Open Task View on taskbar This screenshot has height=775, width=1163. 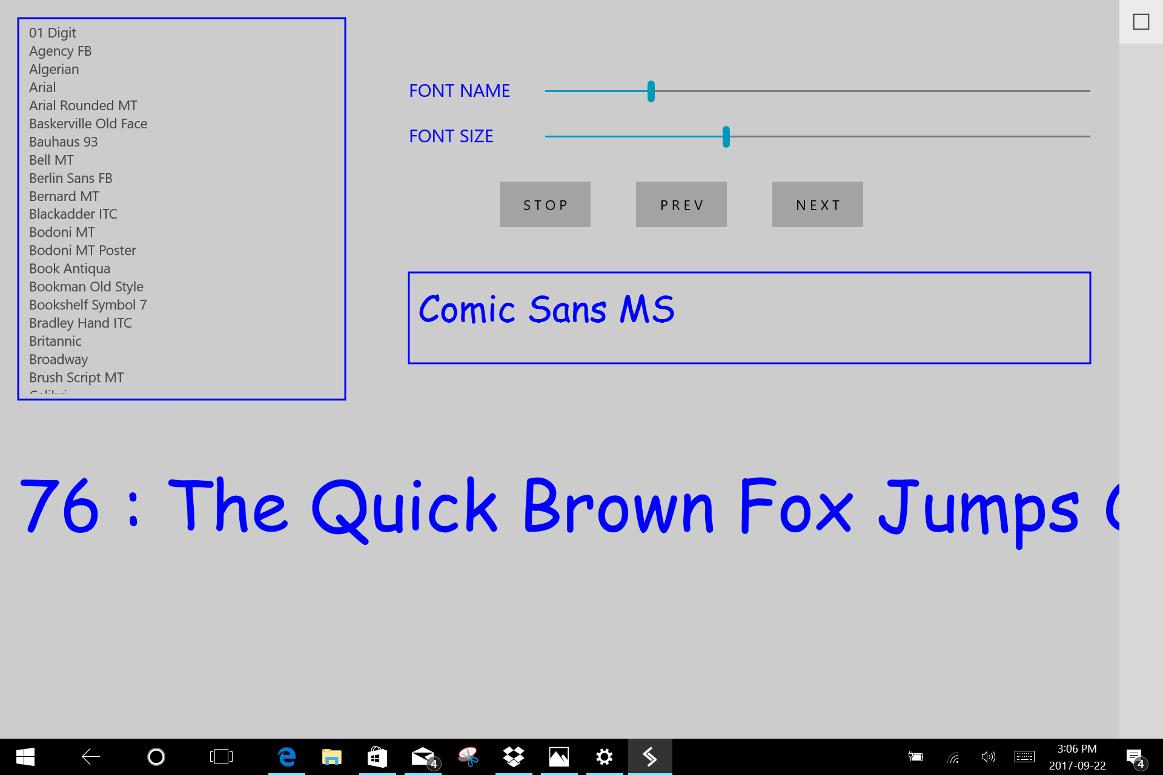coord(221,757)
